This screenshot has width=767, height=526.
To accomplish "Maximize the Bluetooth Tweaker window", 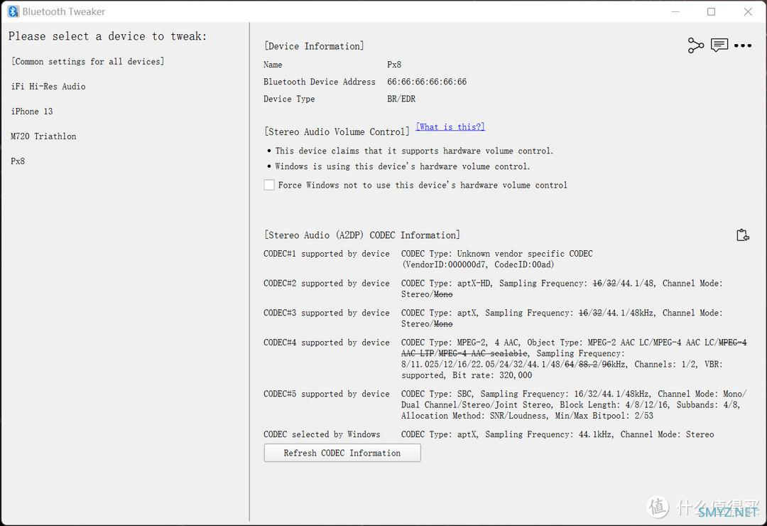I will pyautogui.click(x=711, y=11).
